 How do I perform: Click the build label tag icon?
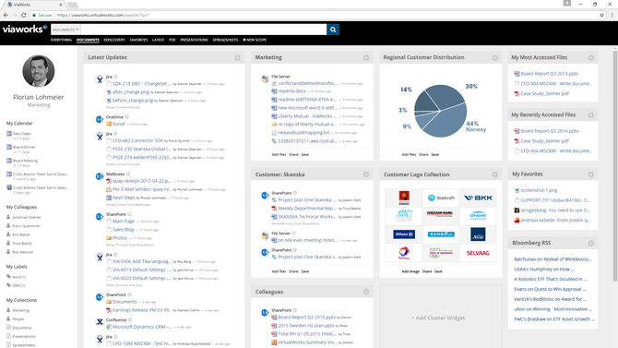point(8,277)
